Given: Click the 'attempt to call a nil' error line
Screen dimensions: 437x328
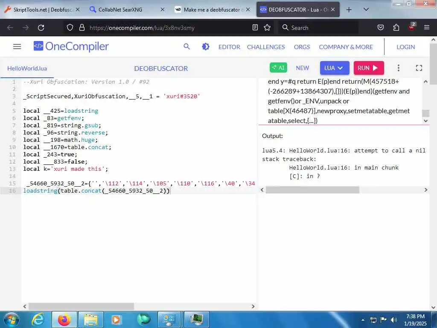Looking at the screenshot, I should pyautogui.click(x=344, y=151).
